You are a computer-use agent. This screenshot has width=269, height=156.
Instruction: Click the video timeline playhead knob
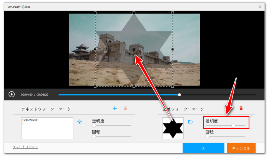point(179,95)
